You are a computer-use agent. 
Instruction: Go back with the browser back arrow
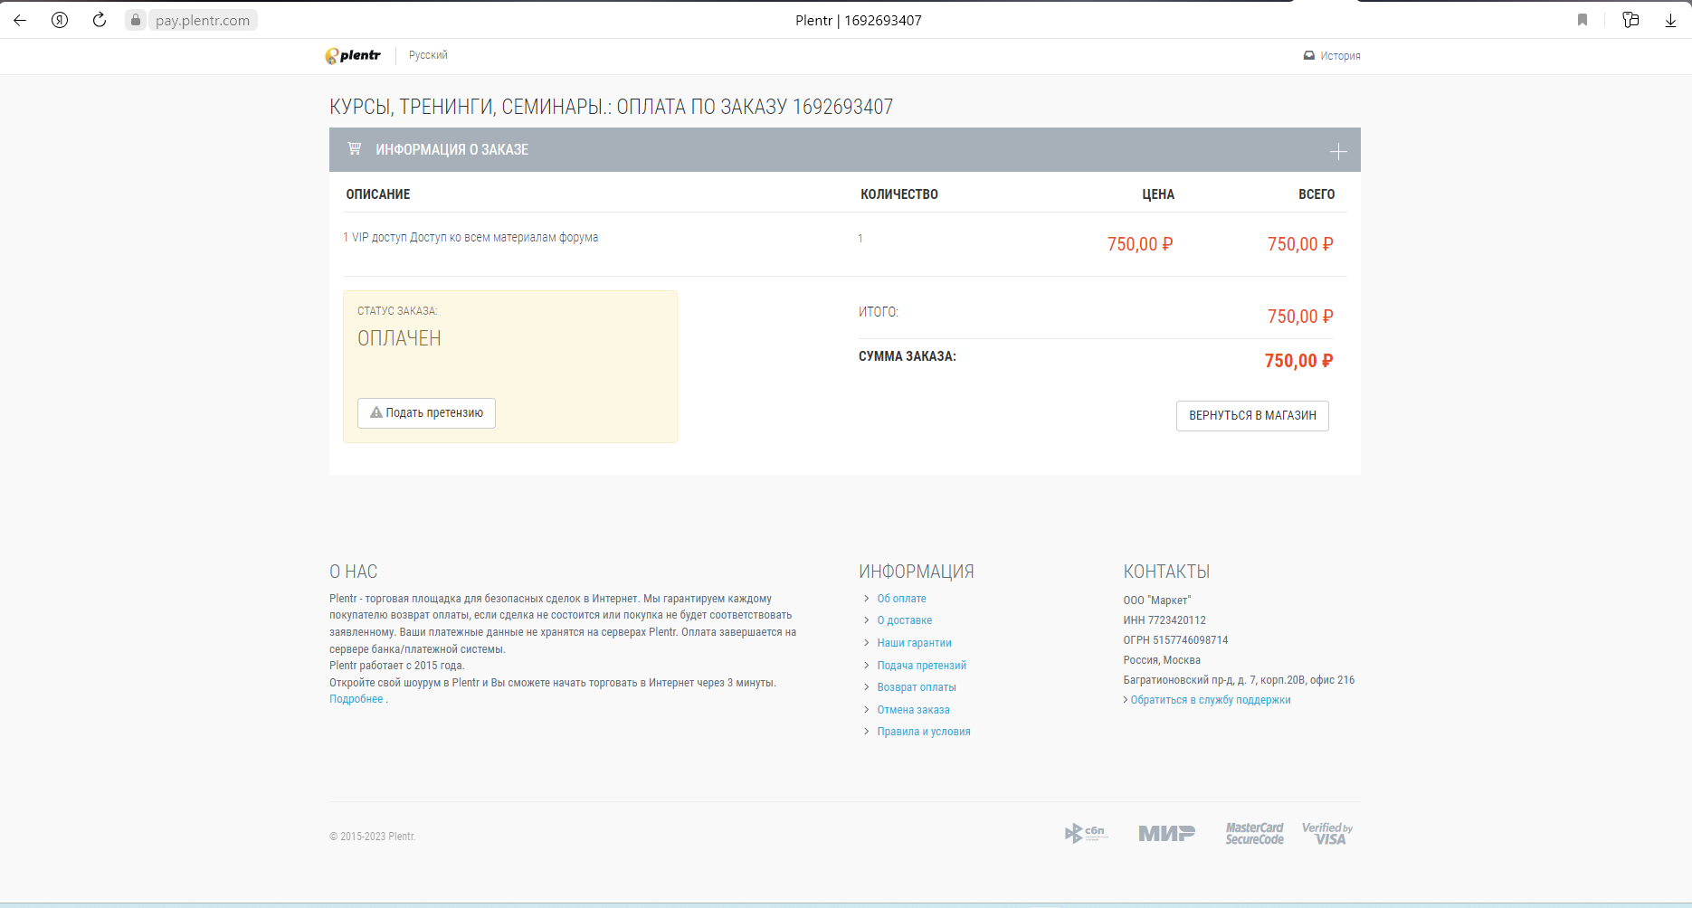(20, 20)
